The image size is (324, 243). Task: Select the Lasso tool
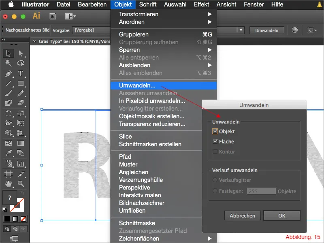(21, 63)
